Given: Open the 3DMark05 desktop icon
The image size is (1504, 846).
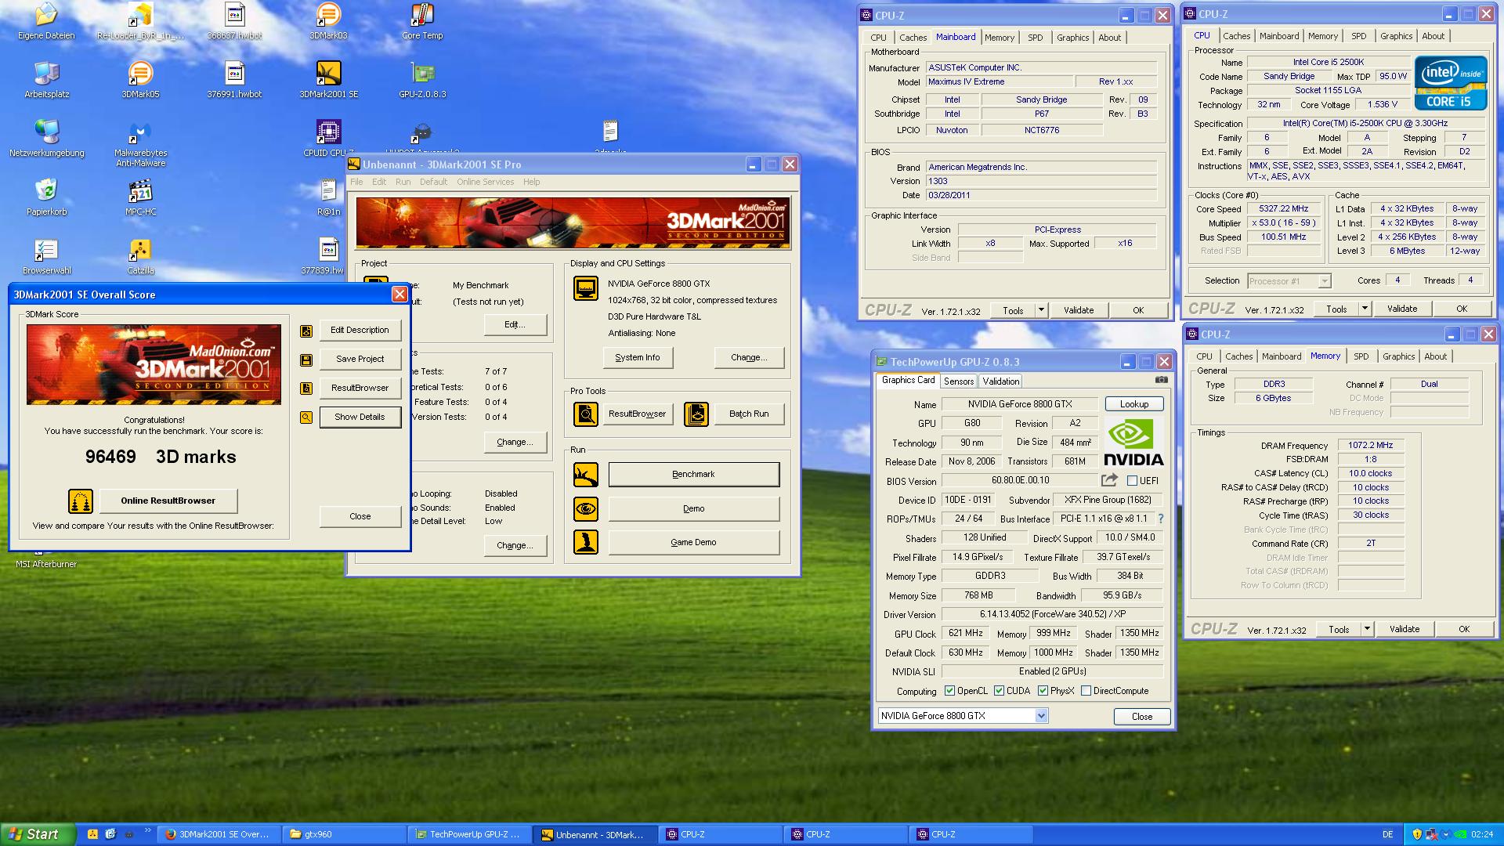Looking at the screenshot, I should pyautogui.click(x=140, y=79).
